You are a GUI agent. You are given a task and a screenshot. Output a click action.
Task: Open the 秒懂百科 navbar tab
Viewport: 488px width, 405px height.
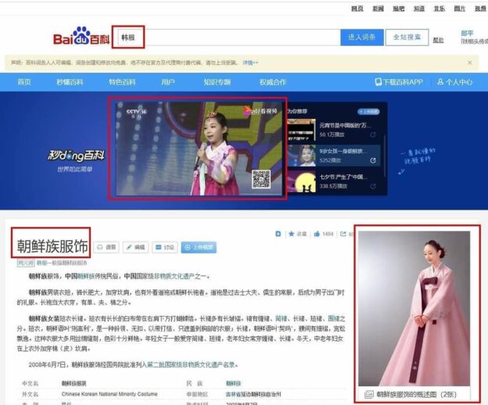[x=70, y=82]
